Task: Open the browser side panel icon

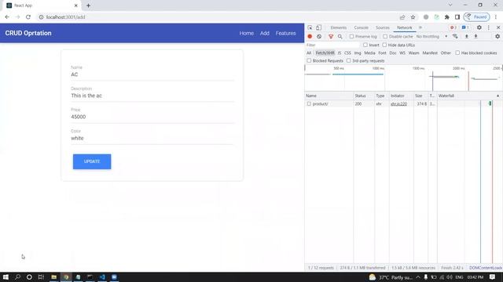Action: coord(457,17)
